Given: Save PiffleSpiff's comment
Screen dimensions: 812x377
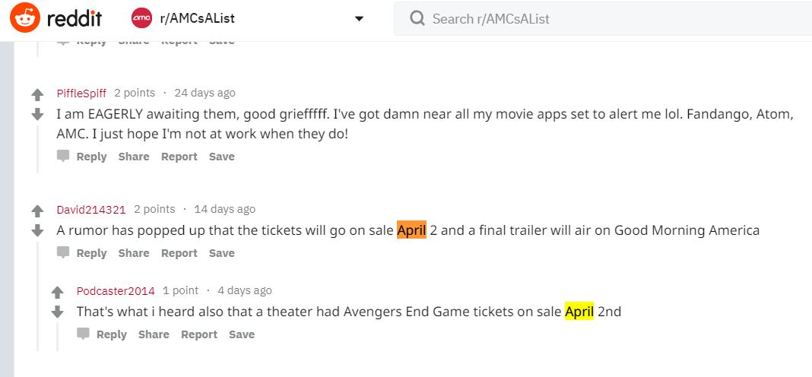Looking at the screenshot, I should point(222,157).
